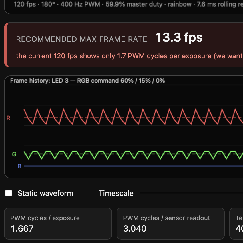The image size is (243, 243).
Task: Open the partially visible third stats card
Action: pyautogui.click(x=236, y=224)
